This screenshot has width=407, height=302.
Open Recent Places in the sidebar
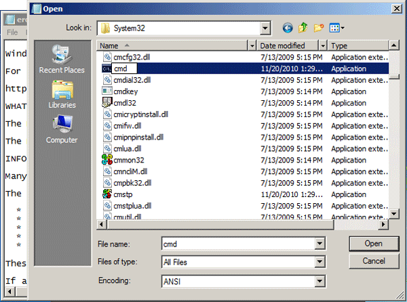click(x=62, y=60)
